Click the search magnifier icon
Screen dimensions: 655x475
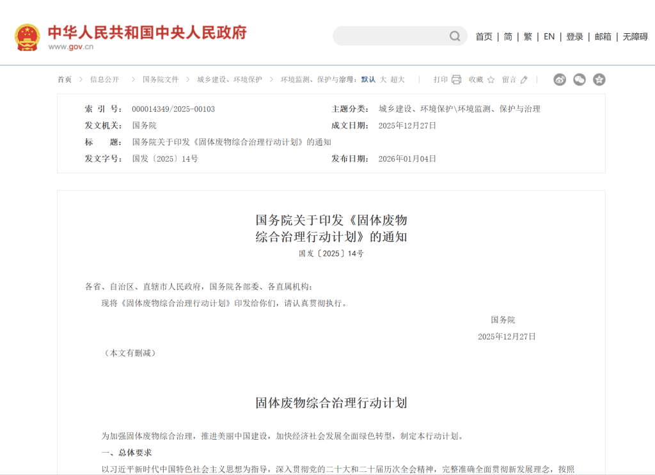tap(455, 36)
